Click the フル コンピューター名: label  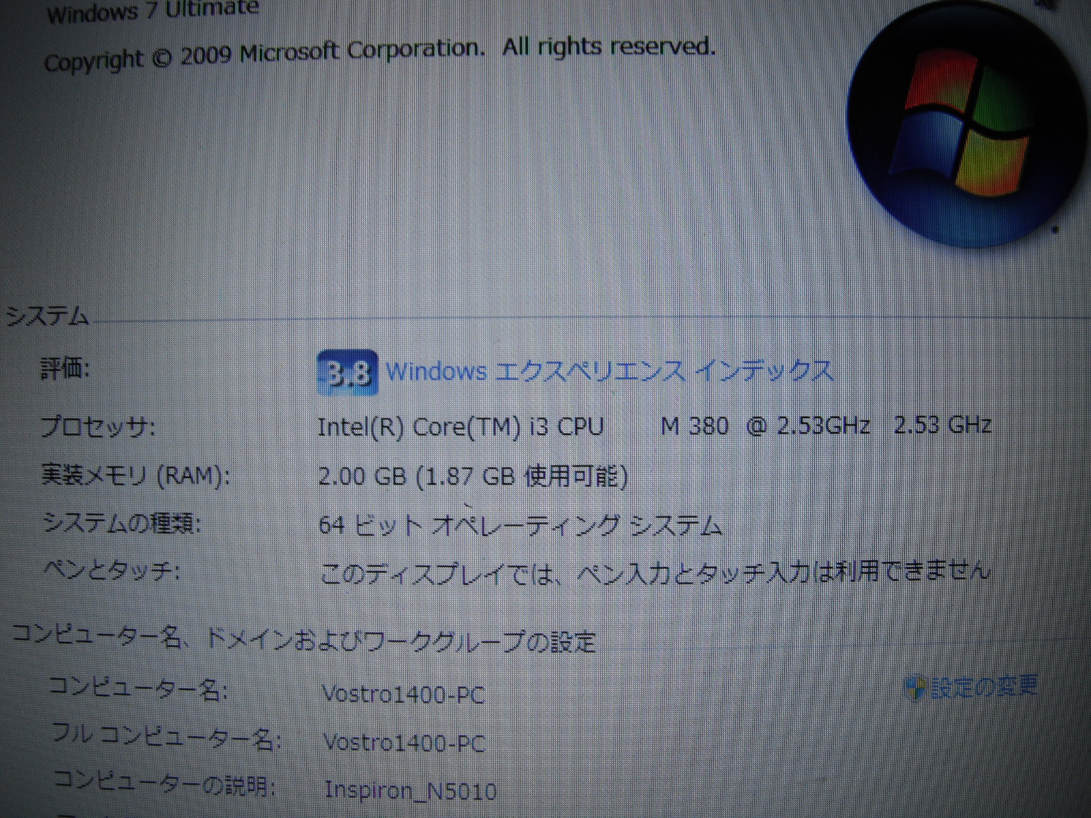(166, 737)
